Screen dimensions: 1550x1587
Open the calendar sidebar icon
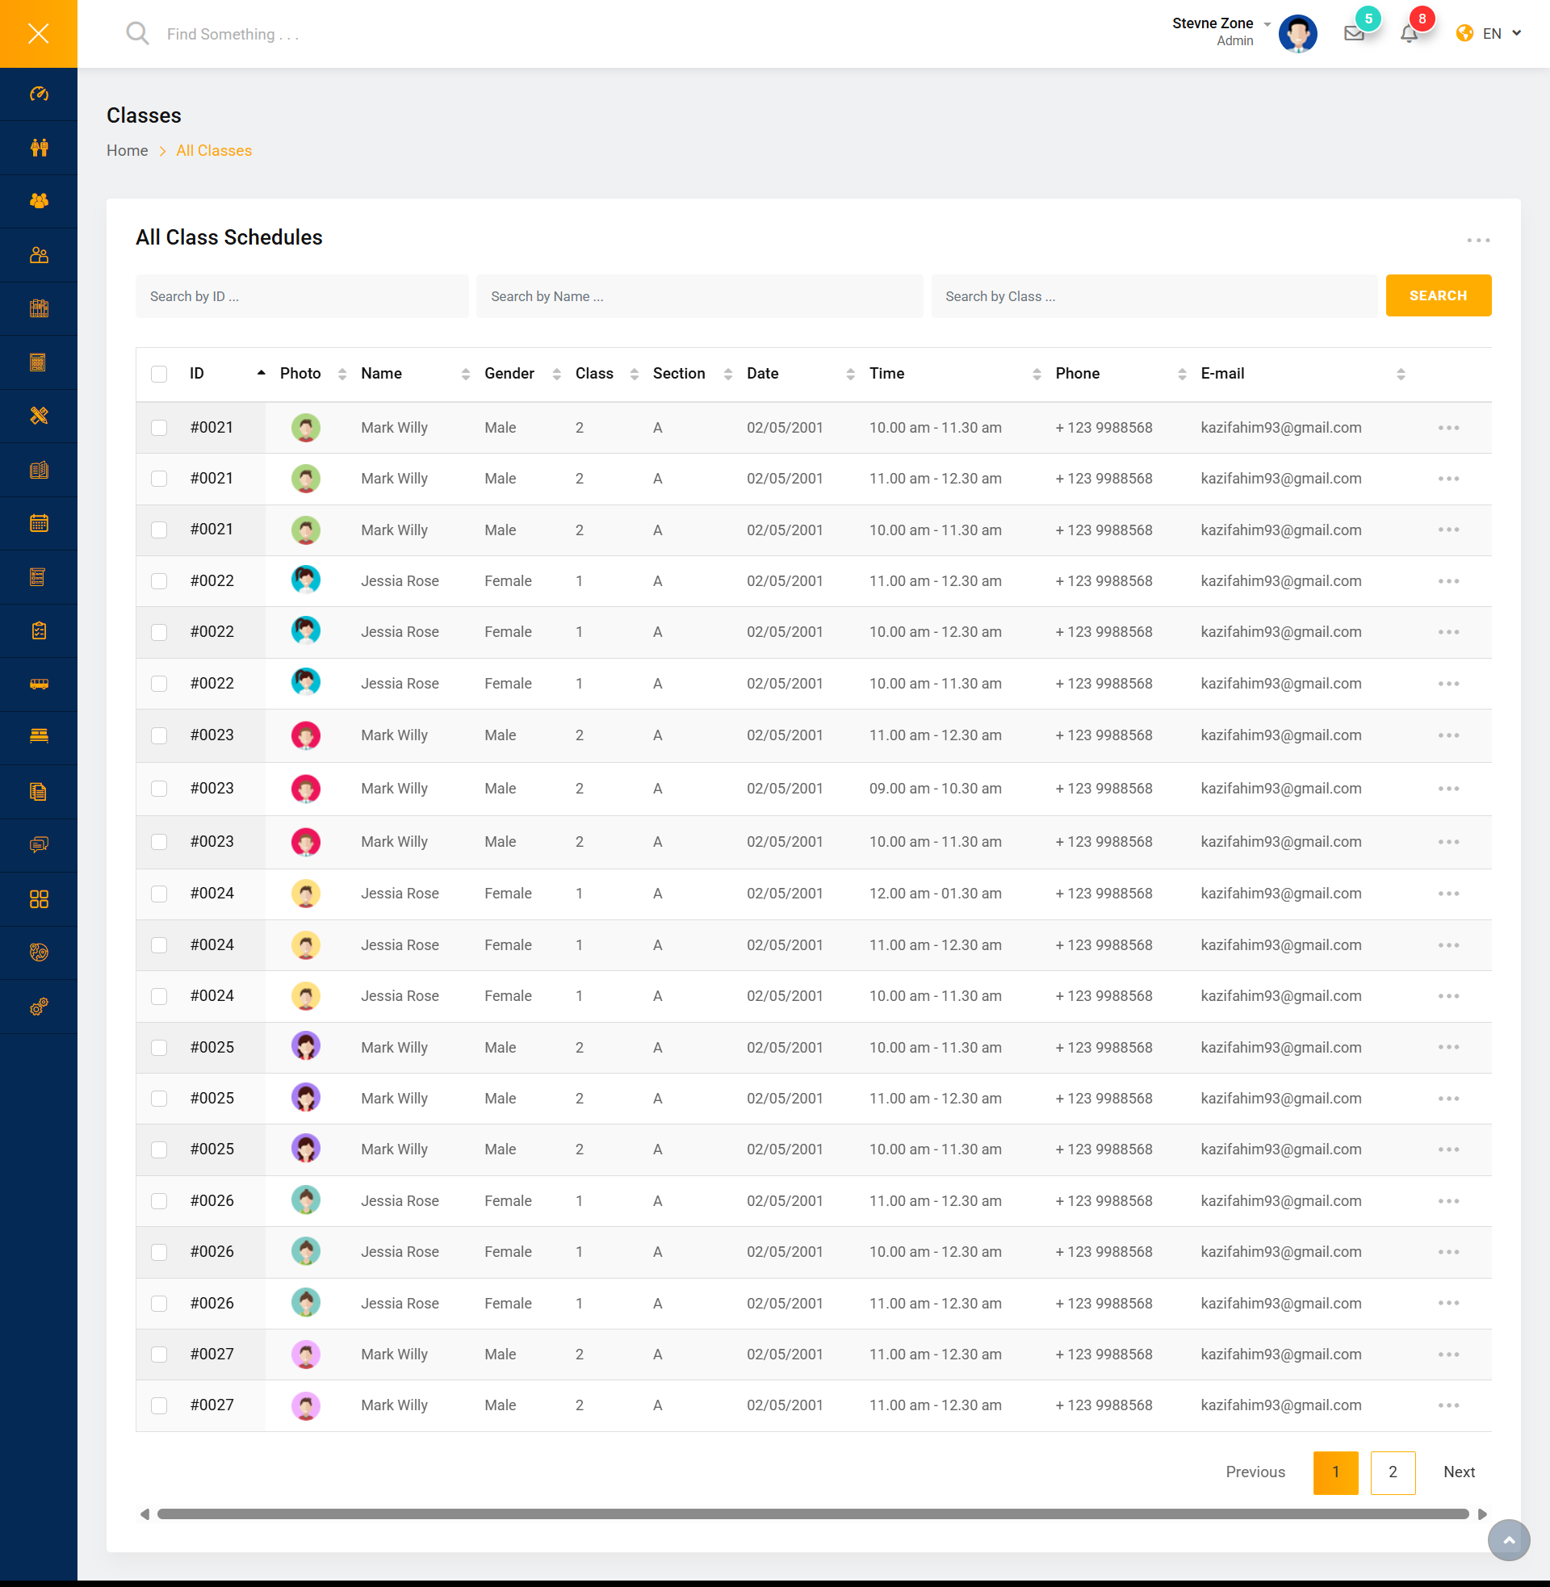pyautogui.click(x=38, y=523)
